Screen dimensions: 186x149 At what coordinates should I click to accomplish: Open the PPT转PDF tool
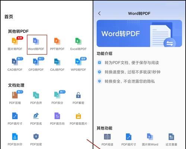(57, 41)
